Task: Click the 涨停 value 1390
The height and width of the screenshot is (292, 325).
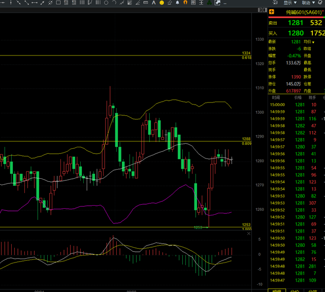Action: 296,77
